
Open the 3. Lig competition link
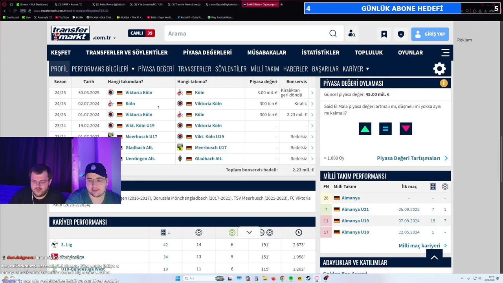pos(67,245)
